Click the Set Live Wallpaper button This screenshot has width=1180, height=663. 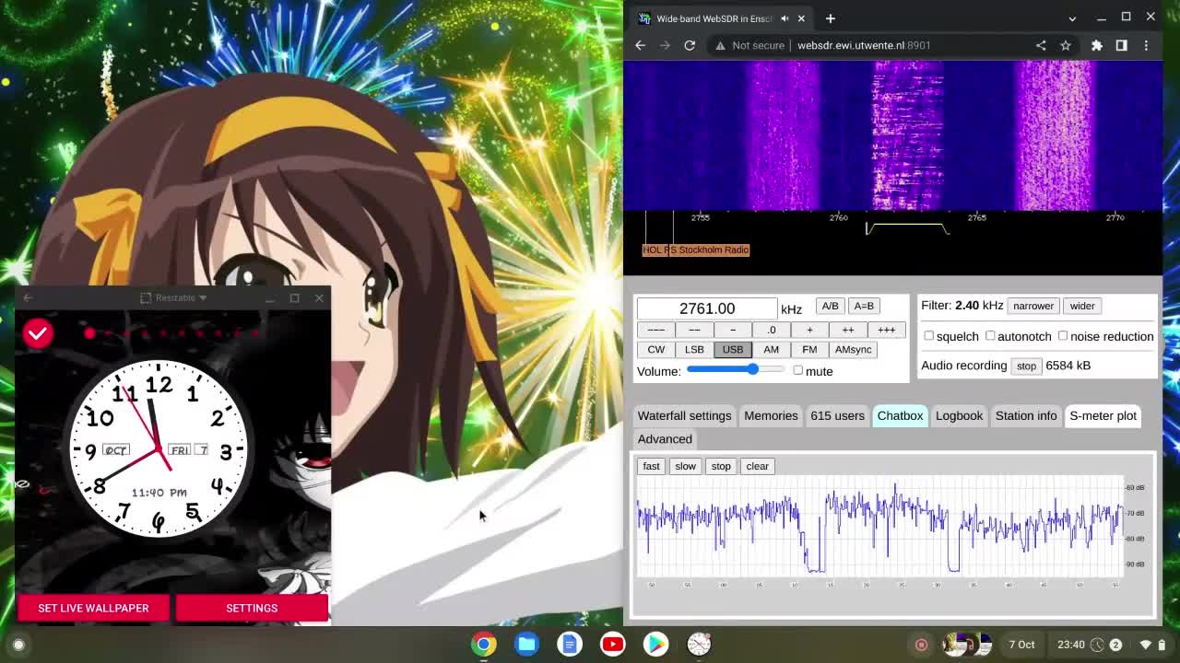tap(93, 608)
